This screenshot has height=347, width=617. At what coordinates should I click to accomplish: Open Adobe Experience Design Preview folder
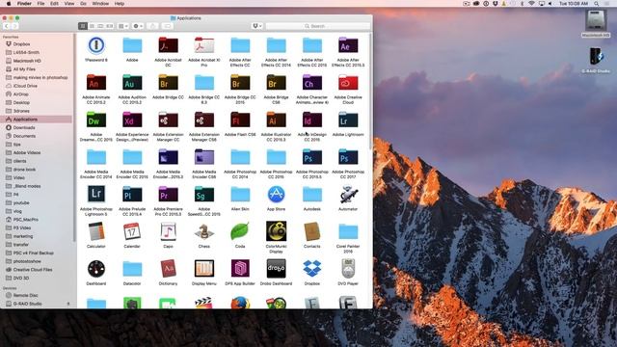[x=132, y=120]
